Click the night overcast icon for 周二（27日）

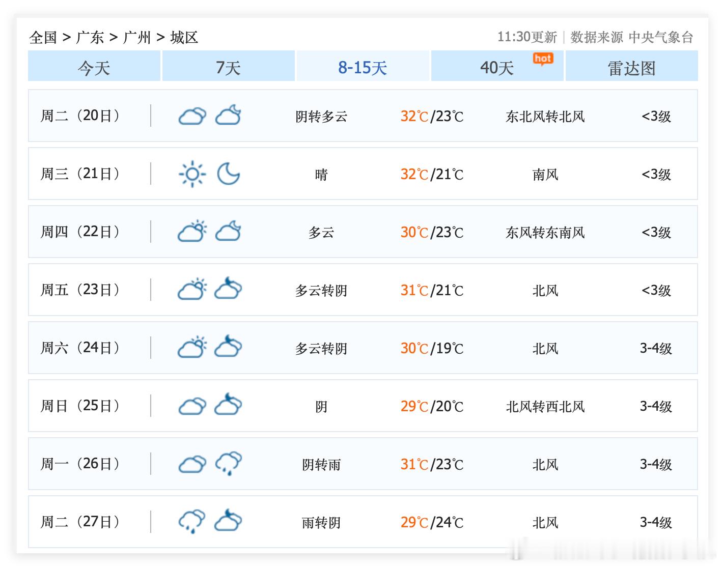(x=228, y=520)
